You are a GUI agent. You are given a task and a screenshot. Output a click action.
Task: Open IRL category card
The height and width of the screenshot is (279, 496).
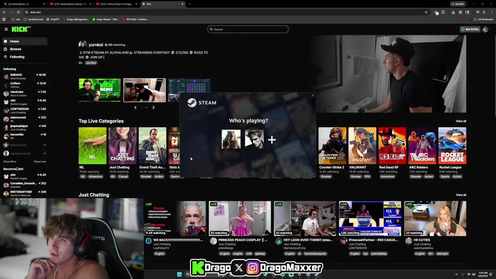click(92, 146)
